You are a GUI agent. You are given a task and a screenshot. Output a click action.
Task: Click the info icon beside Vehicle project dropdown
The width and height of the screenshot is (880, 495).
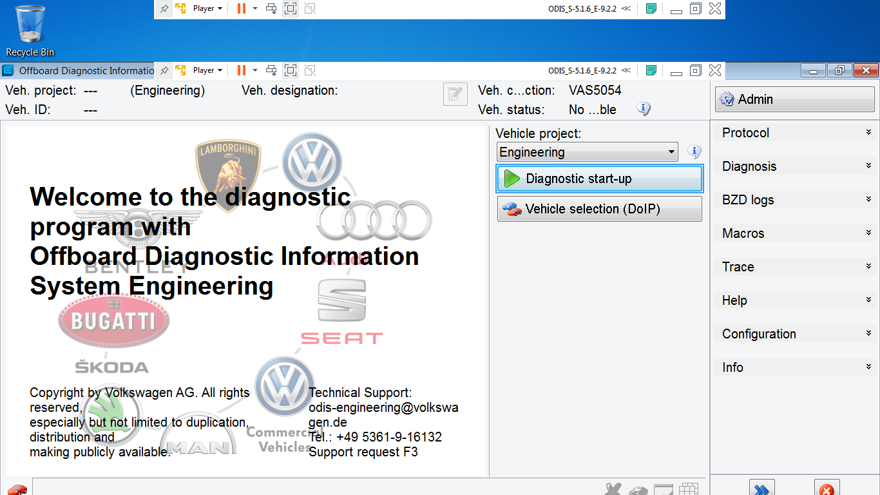[x=694, y=152]
